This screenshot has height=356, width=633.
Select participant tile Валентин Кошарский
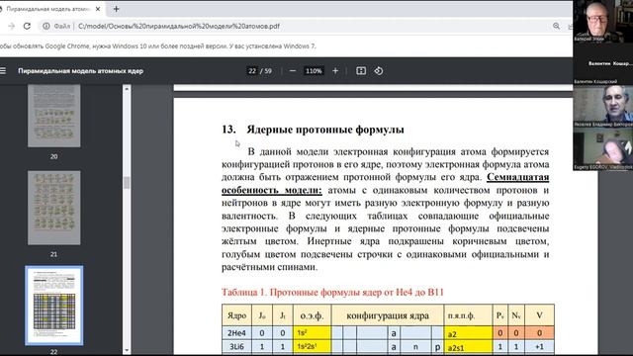pyautogui.click(x=602, y=63)
